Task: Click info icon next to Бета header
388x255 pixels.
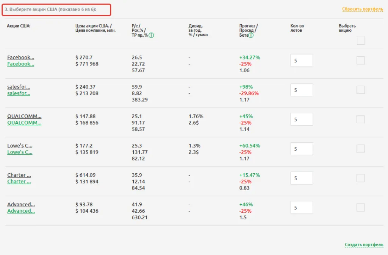Action: (x=251, y=35)
